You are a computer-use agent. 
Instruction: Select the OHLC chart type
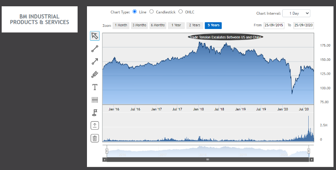coord(181,12)
